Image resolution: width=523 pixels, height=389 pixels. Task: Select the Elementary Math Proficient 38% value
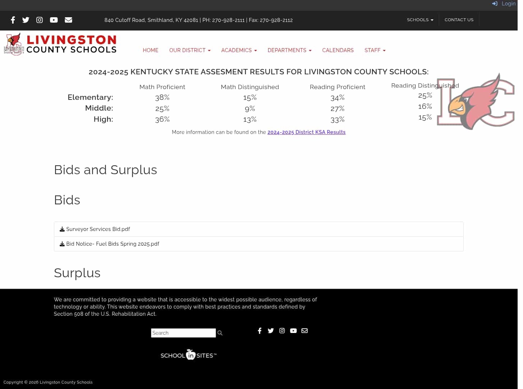point(162,97)
